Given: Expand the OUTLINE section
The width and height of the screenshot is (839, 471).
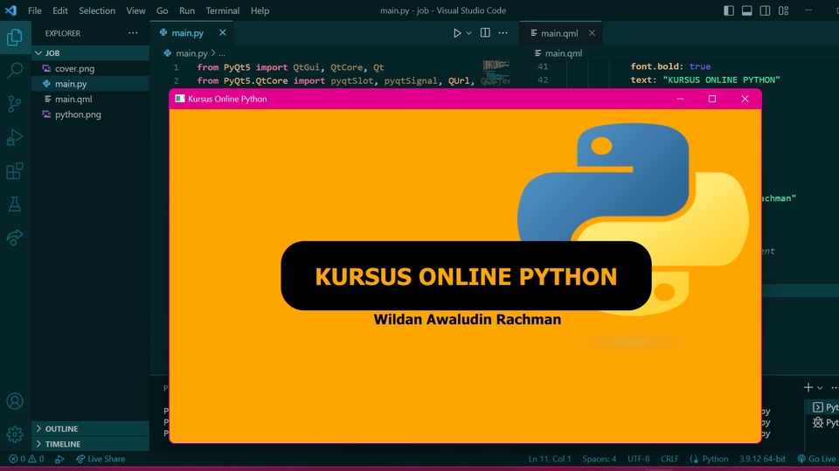Looking at the screenshot, I should 90,429.
